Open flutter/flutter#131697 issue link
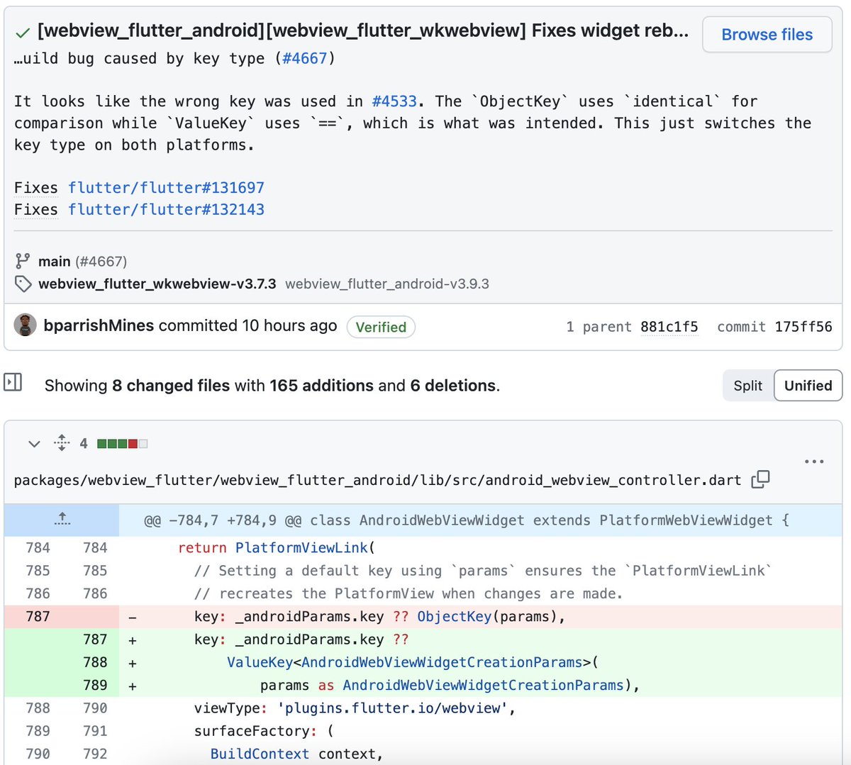This screenshot has height=765, width=851. click(166, 188)
